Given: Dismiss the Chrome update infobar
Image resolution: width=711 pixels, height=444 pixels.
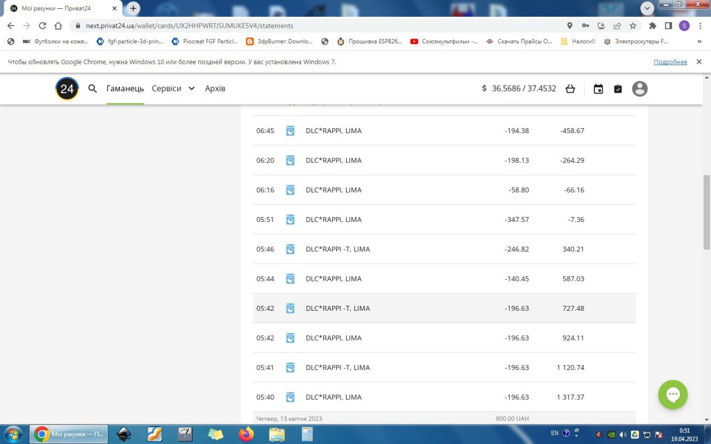Looking at the screenshot, I should coord(699,62).
